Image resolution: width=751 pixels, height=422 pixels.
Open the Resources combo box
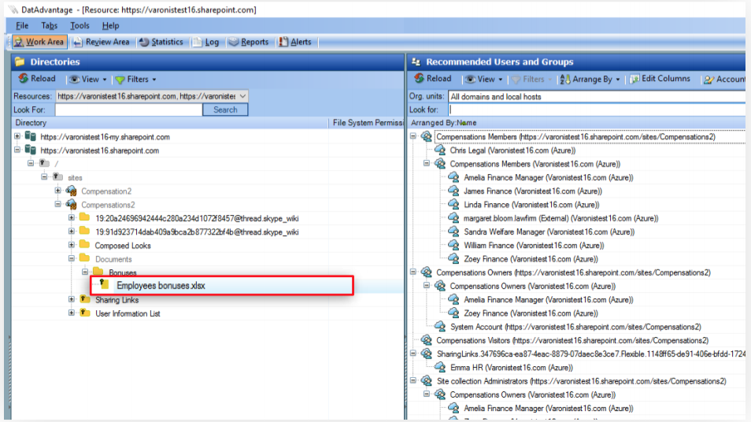point(152,96)
